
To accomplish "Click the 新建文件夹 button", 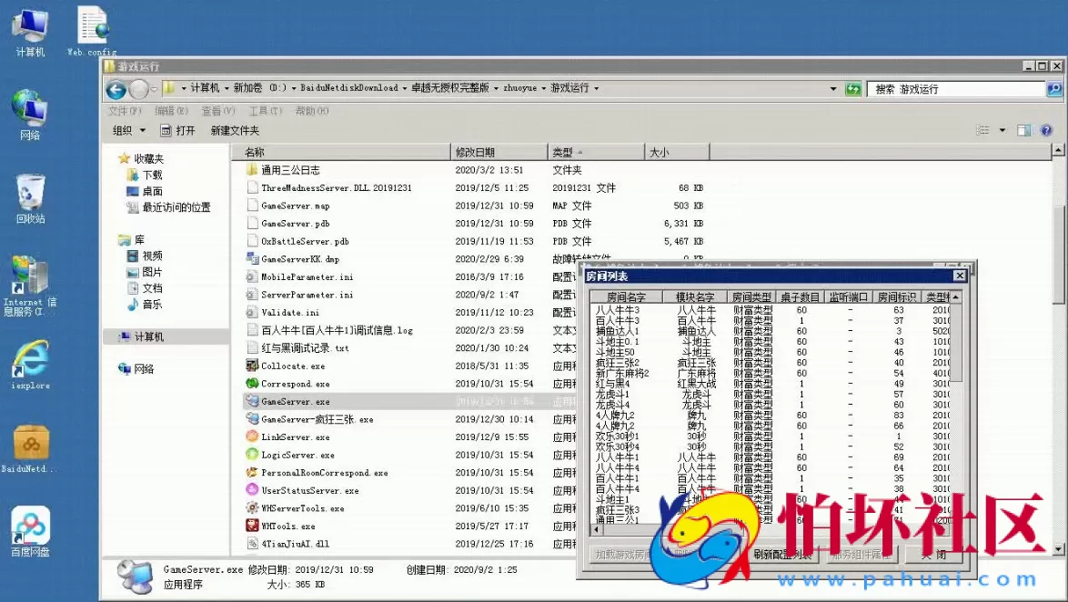I will coord(235,130).
